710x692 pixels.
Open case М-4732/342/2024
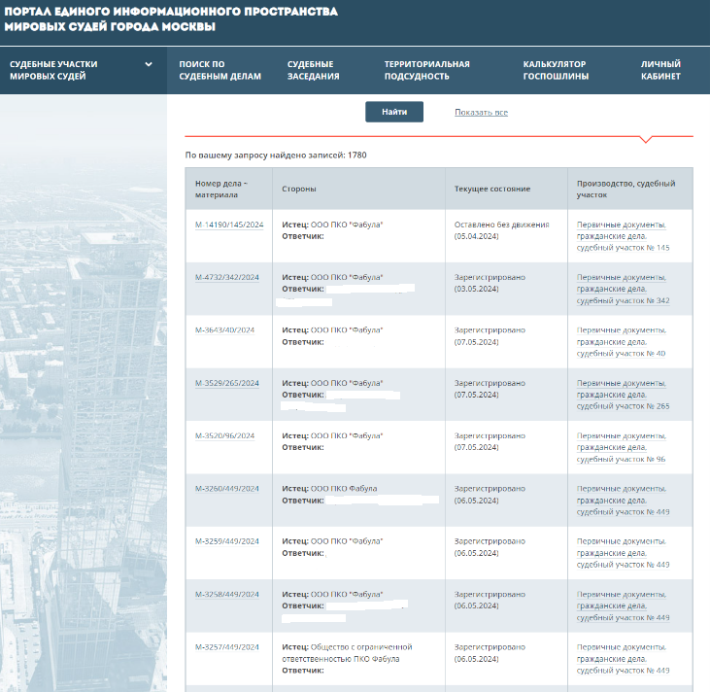coord(227,277)
